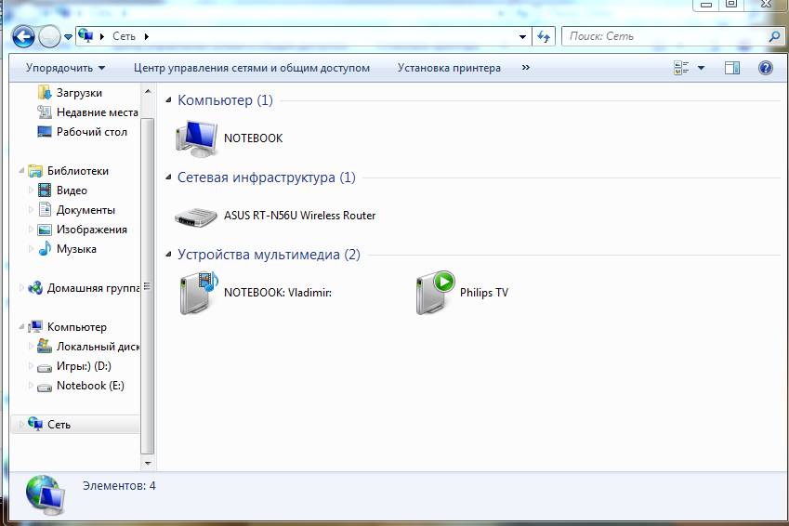Viewport: 789px width, 526px height.
Task: Collapse the Библиотеки tree node
Action: (21, 171)
